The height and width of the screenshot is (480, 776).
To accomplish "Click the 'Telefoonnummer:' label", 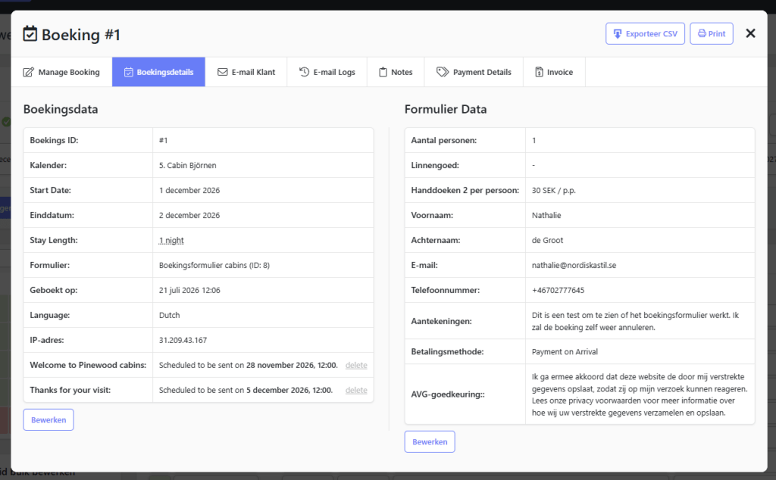I will coord(446,291).
